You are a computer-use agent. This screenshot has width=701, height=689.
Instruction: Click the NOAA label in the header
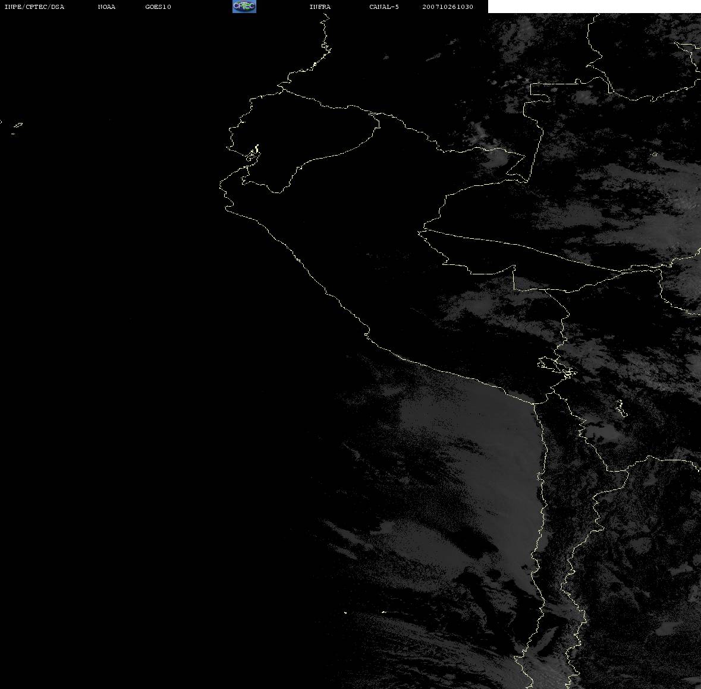(x=106, y=7)
